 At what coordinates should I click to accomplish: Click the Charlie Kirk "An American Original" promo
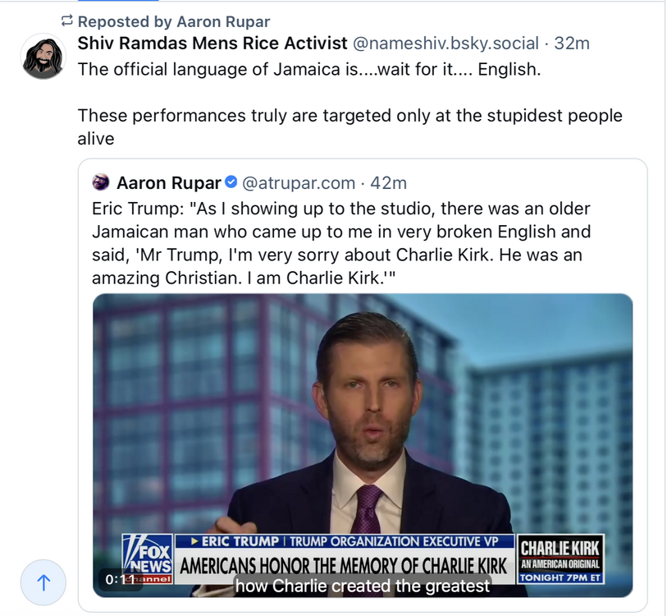click(x=561, y=559)
